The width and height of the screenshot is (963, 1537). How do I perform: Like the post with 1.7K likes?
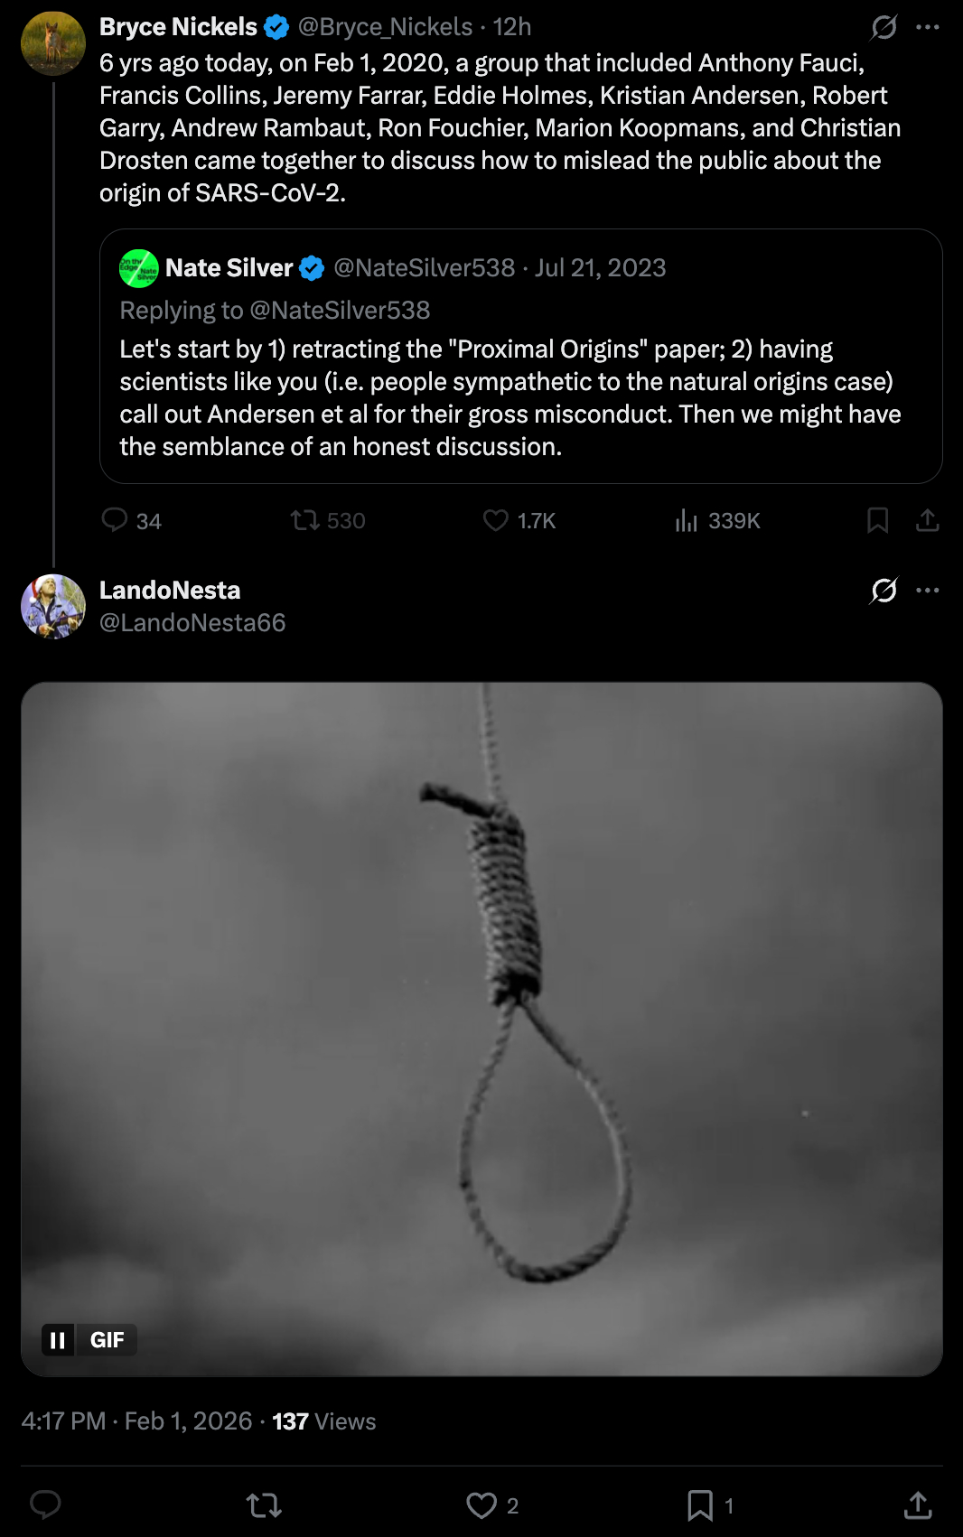tap(495, 520)
